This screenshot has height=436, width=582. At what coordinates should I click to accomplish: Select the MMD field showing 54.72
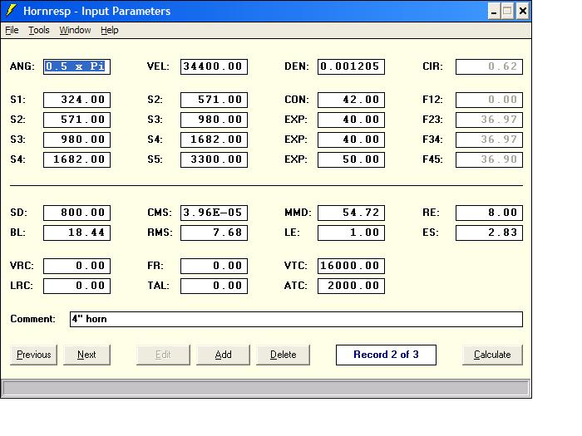coord(351,213)
